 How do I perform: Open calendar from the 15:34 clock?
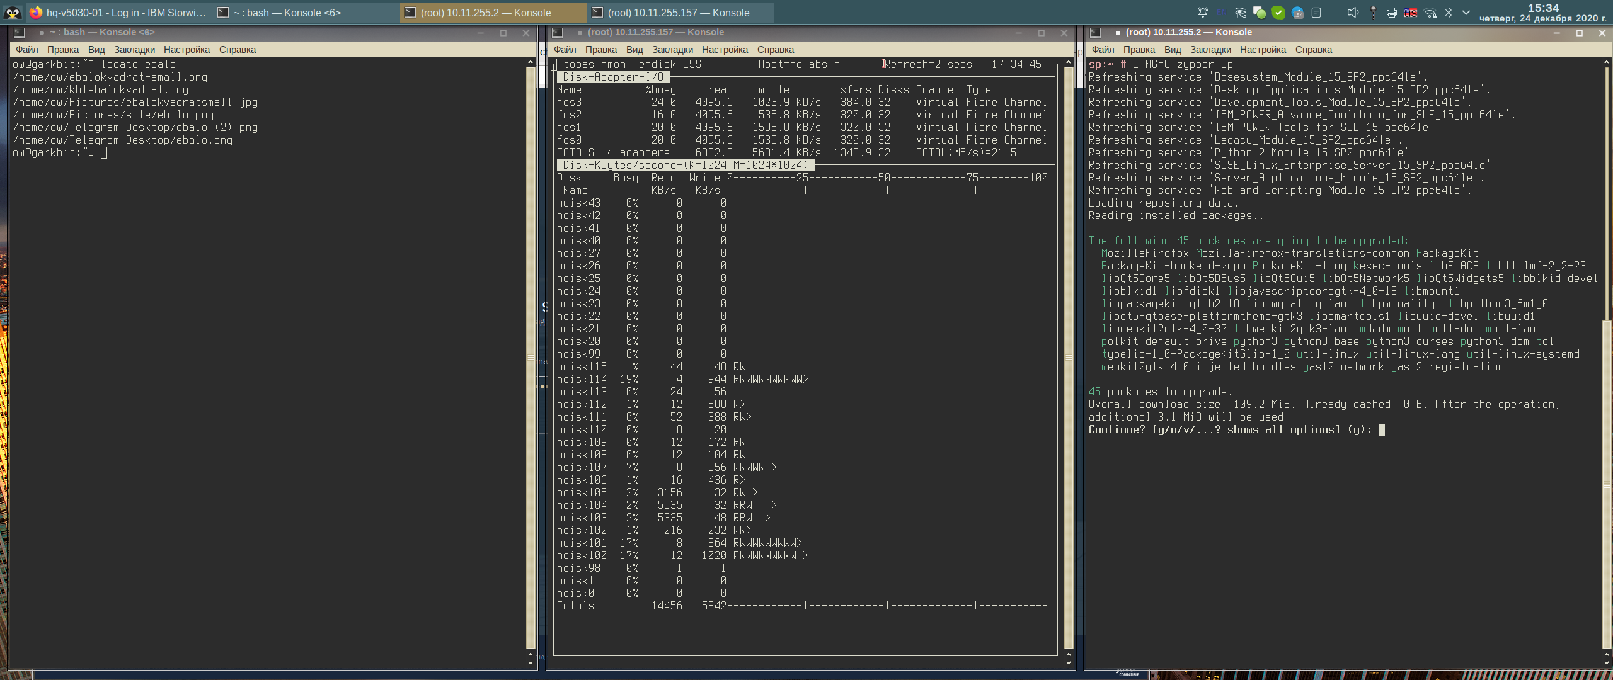click(x=1543, y=13)
